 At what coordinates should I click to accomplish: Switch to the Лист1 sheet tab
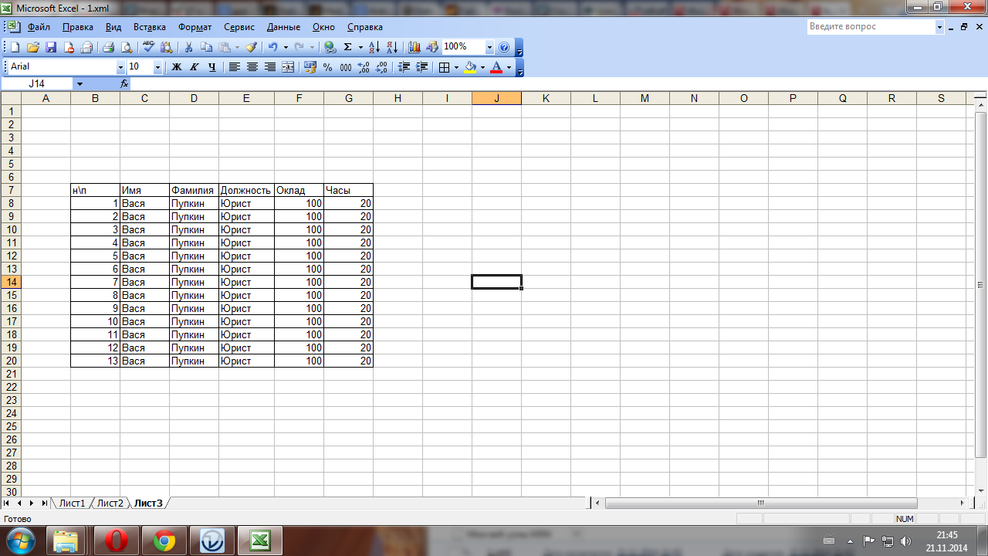pyautogui.click(x=72, y=503)
